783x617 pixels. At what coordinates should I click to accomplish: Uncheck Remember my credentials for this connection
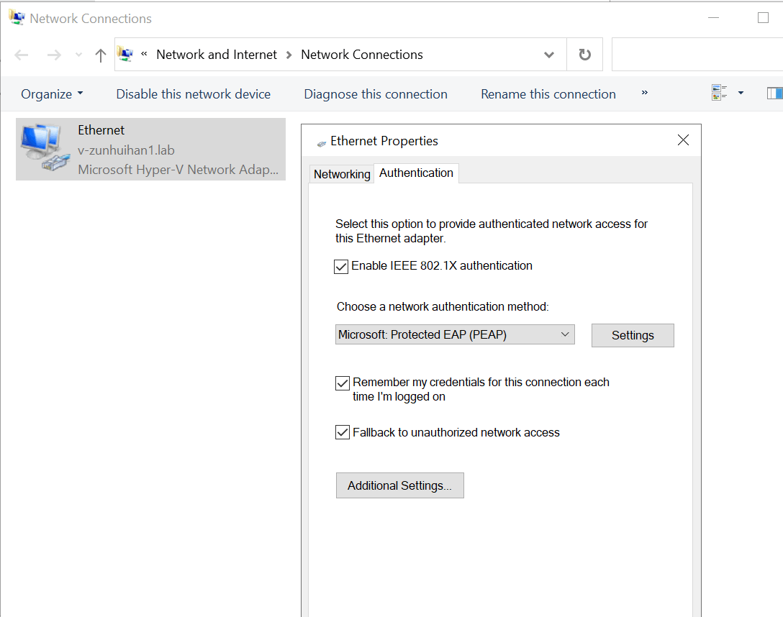click(x=342, y=383)
